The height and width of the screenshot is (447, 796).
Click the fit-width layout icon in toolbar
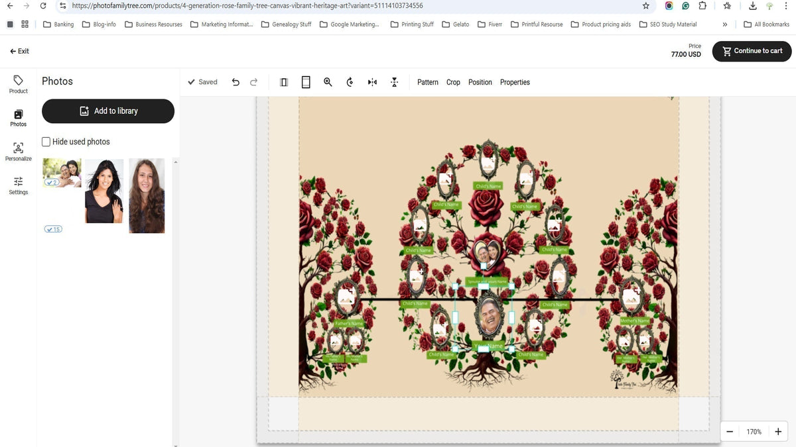[x=284, y=82]
